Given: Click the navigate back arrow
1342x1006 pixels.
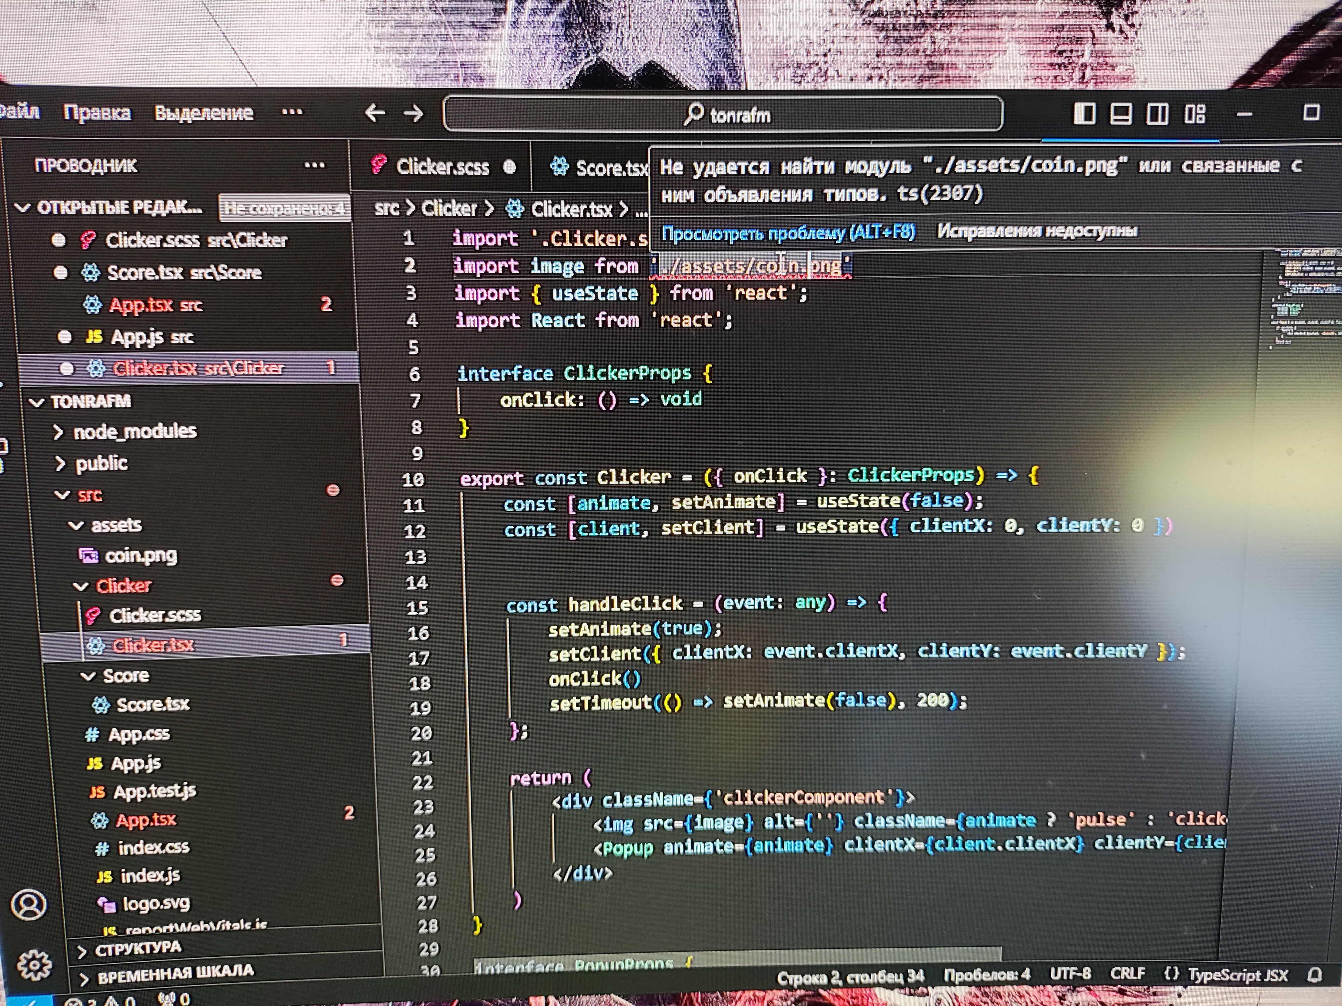Looking at the screenshot, I should coord(375,113).
